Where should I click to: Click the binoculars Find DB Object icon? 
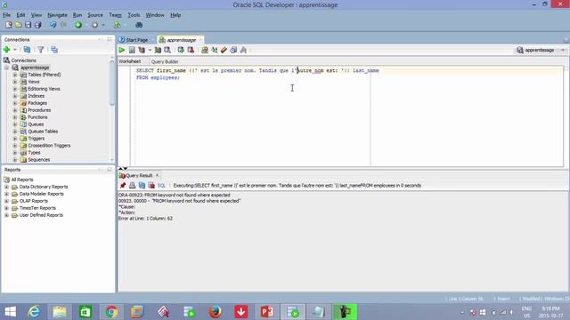tap(139, 25)
